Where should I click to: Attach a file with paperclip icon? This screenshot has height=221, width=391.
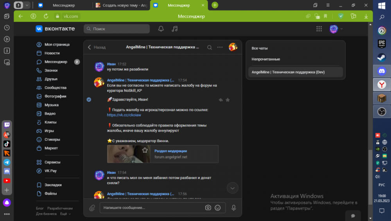92,208
